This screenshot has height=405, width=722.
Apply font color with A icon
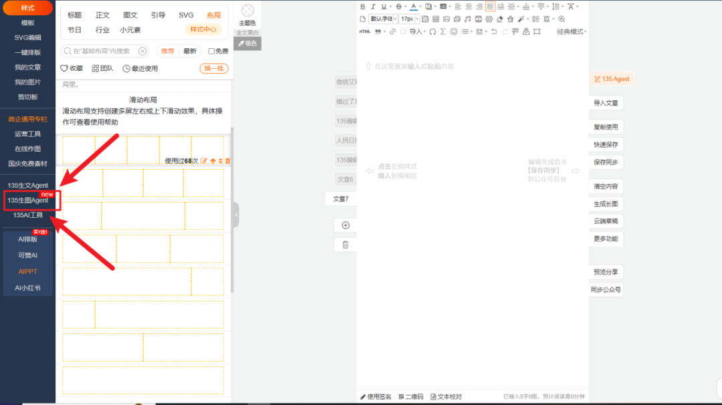[414, 7]
